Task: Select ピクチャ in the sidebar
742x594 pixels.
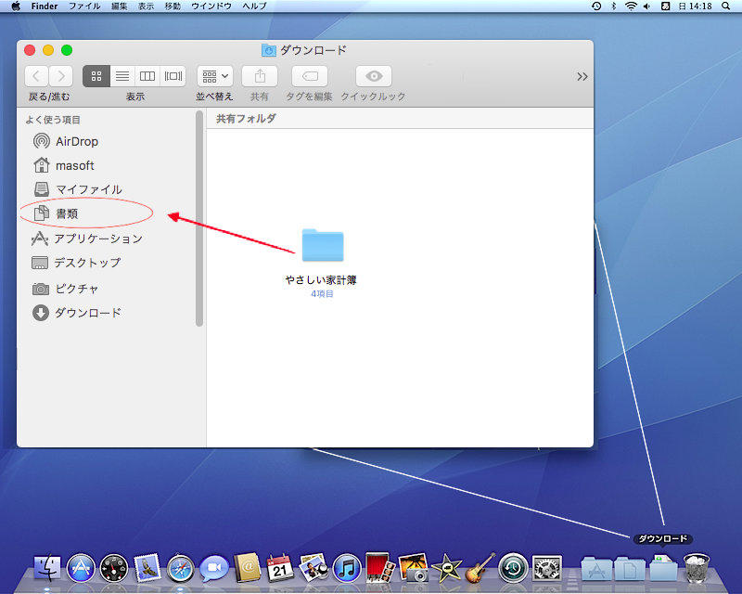Action: [65, 289]
